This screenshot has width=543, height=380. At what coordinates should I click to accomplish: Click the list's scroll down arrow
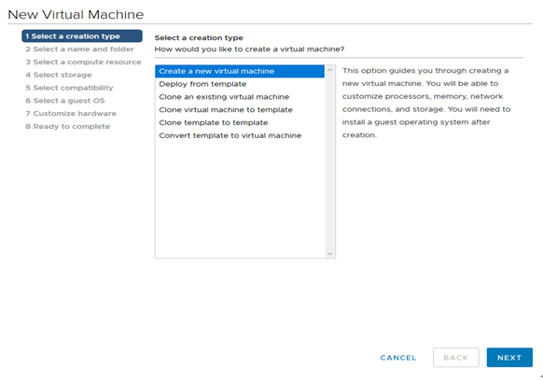[x=330, y=254]
